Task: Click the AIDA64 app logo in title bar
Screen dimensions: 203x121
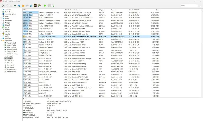Action: [1, 1]
